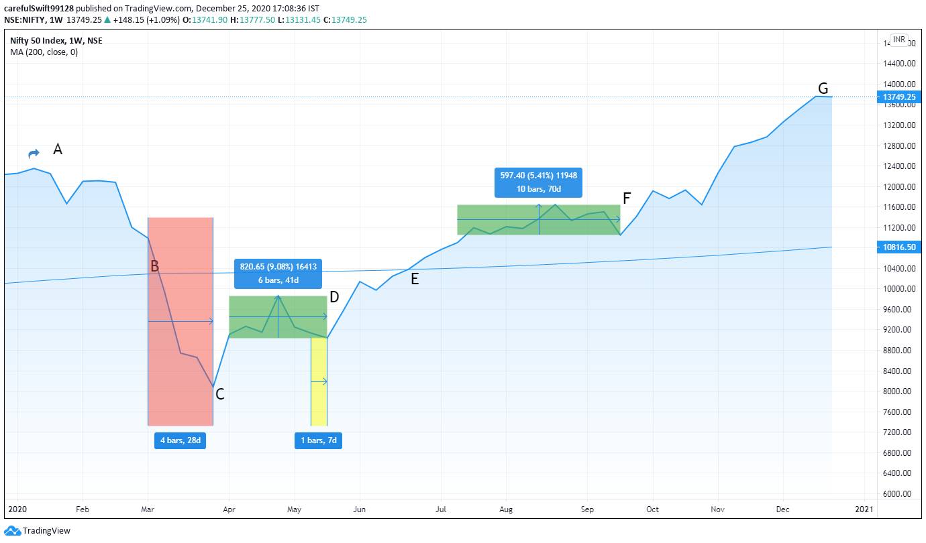Screen dimensions: 926x543
Task: Click the 10000.00 price axis label
Action: (x=898, y=289)
